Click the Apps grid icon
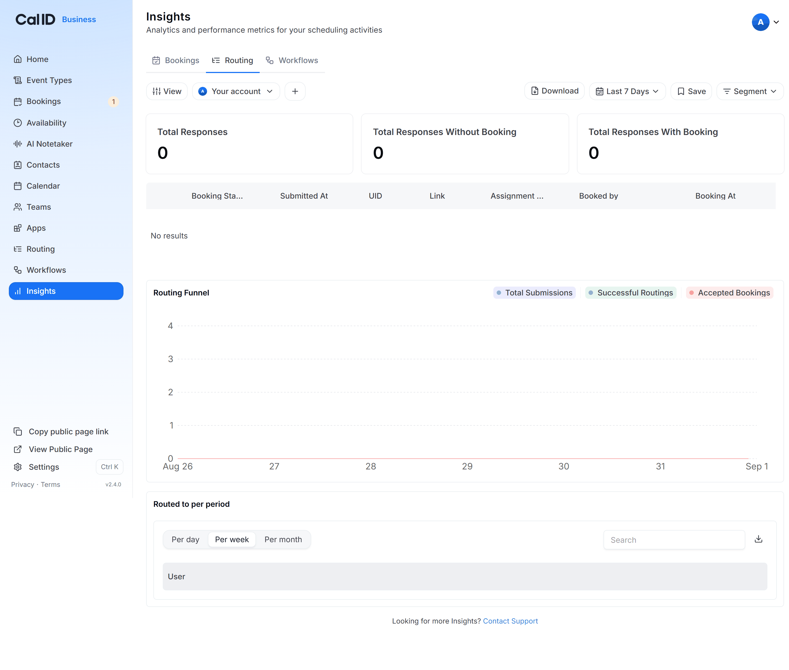 [x=17, y=228]
